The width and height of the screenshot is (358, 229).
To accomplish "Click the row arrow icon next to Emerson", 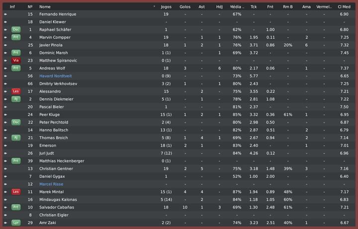I will click(5, 146).
